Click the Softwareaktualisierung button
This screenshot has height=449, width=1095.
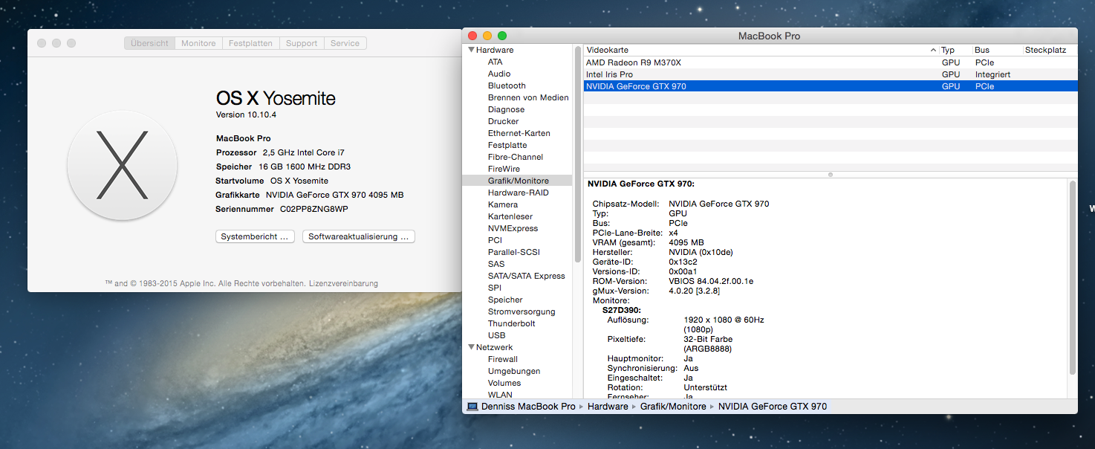click(x=359, y=236)
